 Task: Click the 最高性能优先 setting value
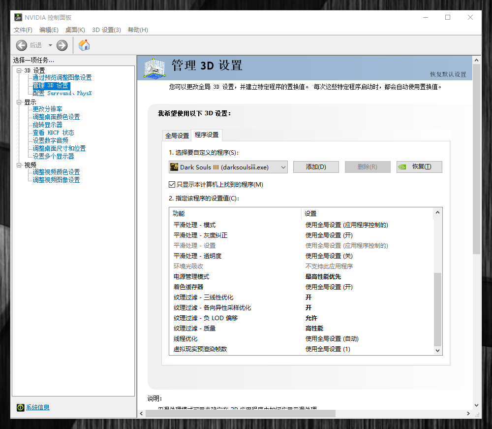pos(323,277)
